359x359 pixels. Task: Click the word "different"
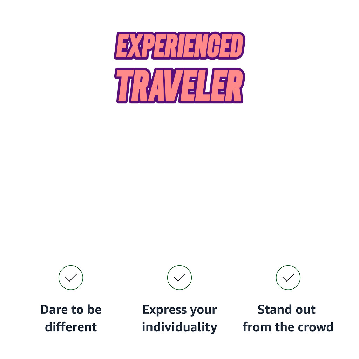coord(71,327)
